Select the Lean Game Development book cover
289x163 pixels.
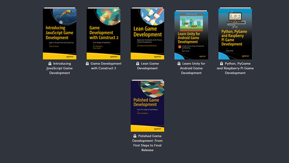pyautogui.click(x=147, y=33)
